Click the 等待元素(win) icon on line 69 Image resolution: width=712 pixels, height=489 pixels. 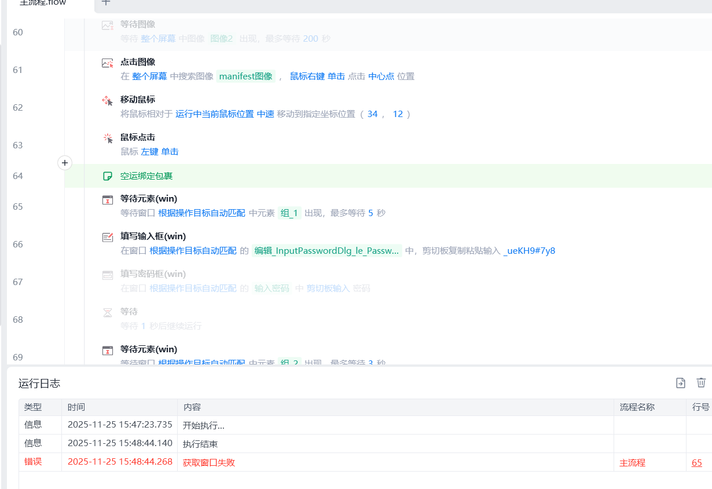pos(108,350)
